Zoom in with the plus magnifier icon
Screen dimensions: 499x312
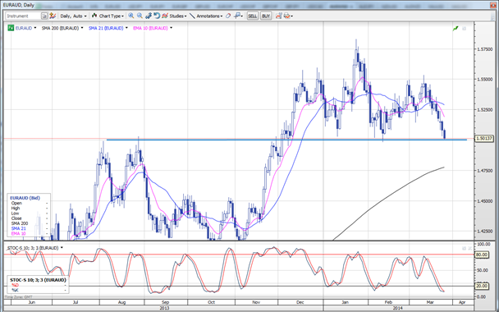point(131,16)
